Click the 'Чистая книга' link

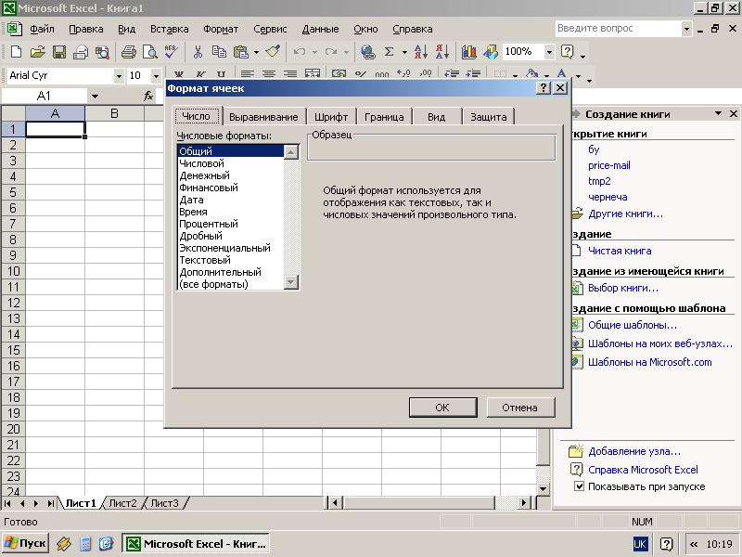point(620,251)
